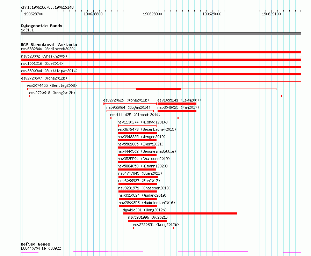Click ruler position 190628800

(93, 14)
